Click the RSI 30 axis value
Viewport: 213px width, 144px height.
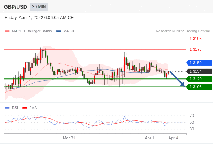click(x=192, y=129)
